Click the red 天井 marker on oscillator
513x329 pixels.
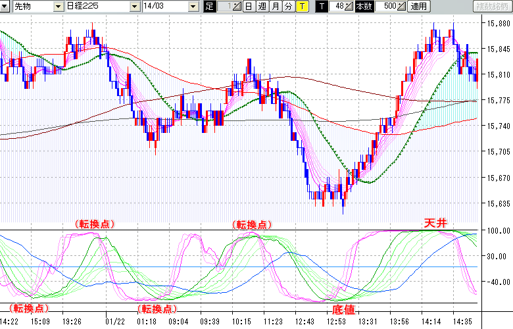[435, 224]
